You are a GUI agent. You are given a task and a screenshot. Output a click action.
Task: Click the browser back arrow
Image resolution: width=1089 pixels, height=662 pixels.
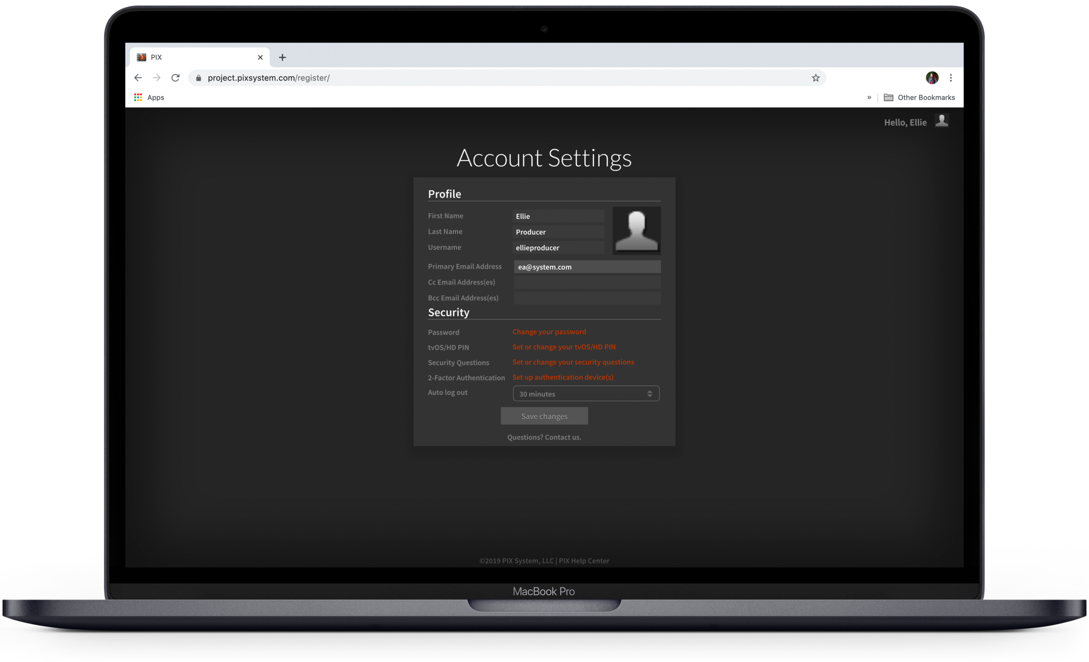tap(138, 78)
